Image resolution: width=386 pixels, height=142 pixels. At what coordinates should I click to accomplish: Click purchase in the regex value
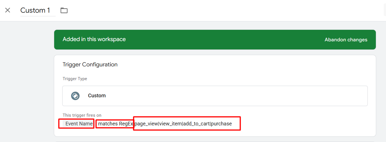pyautogui.click(x=221, y=124)
